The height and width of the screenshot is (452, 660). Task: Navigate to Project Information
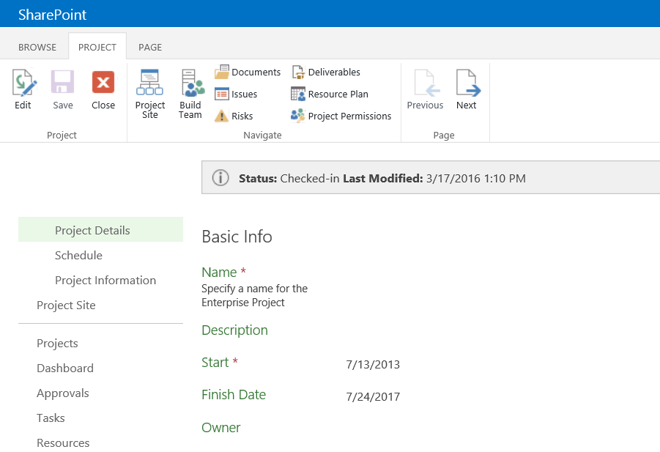pos(105,280)
